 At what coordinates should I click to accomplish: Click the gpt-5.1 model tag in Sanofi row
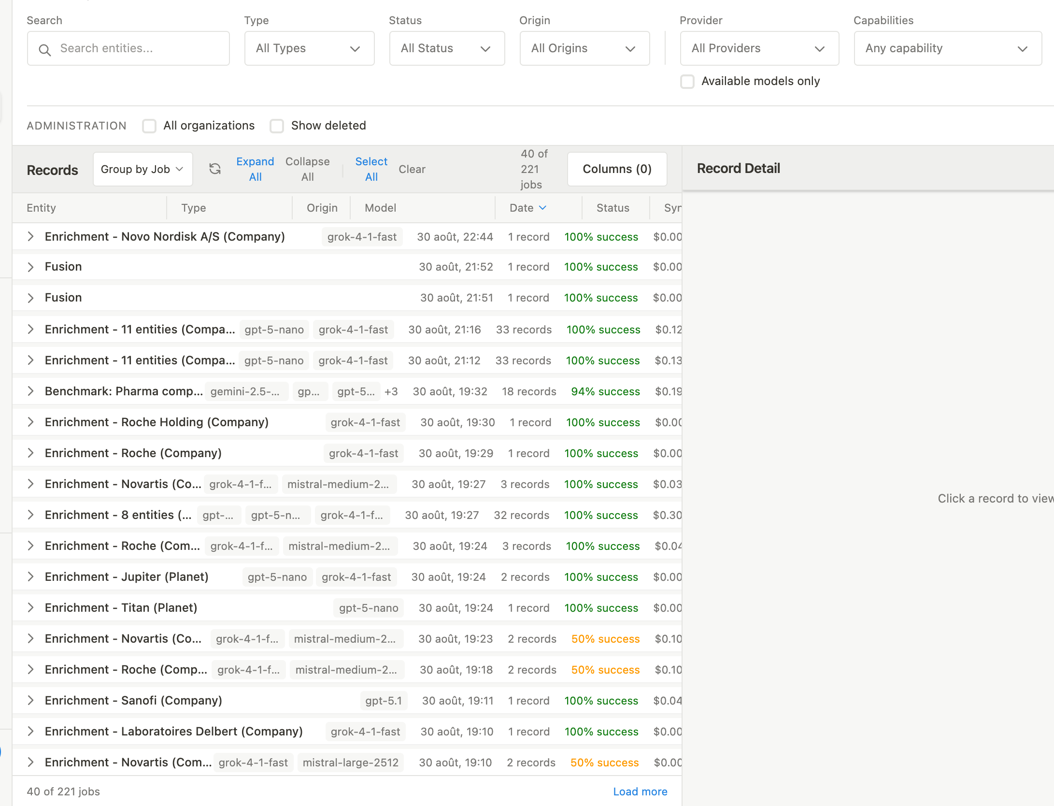384,701
